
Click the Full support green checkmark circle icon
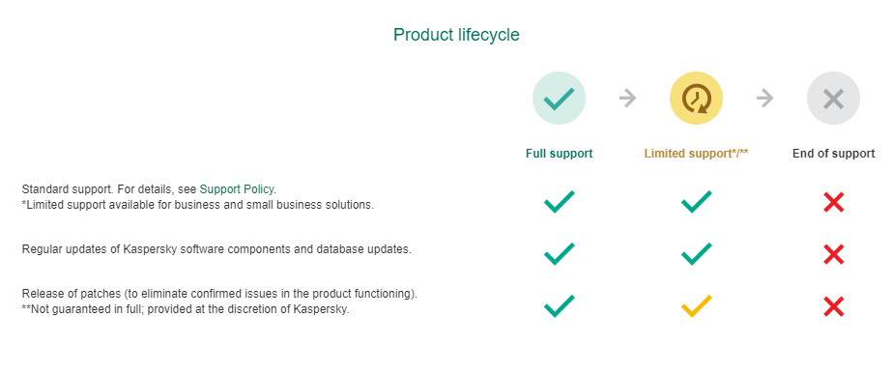pyautogui.click(x=559, y=98)
